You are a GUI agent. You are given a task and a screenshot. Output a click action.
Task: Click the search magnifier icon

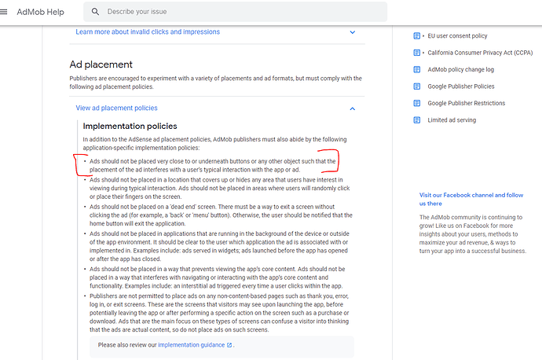(95, 12)
